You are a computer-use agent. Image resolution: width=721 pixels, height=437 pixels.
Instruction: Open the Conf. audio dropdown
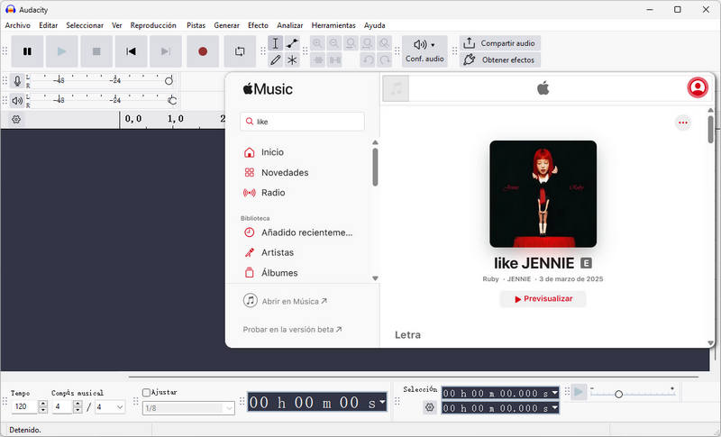[x=424, y=50]
